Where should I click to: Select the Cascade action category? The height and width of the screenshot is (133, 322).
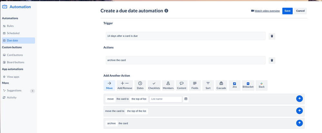point(221,85)
